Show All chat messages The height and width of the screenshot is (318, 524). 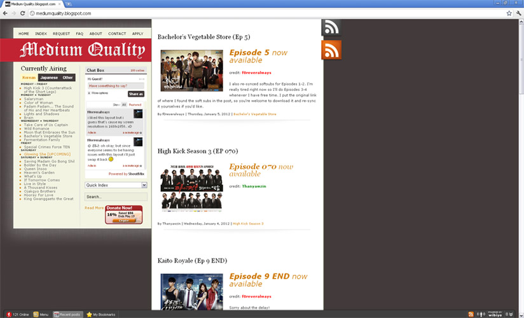(x=124, y=105)
